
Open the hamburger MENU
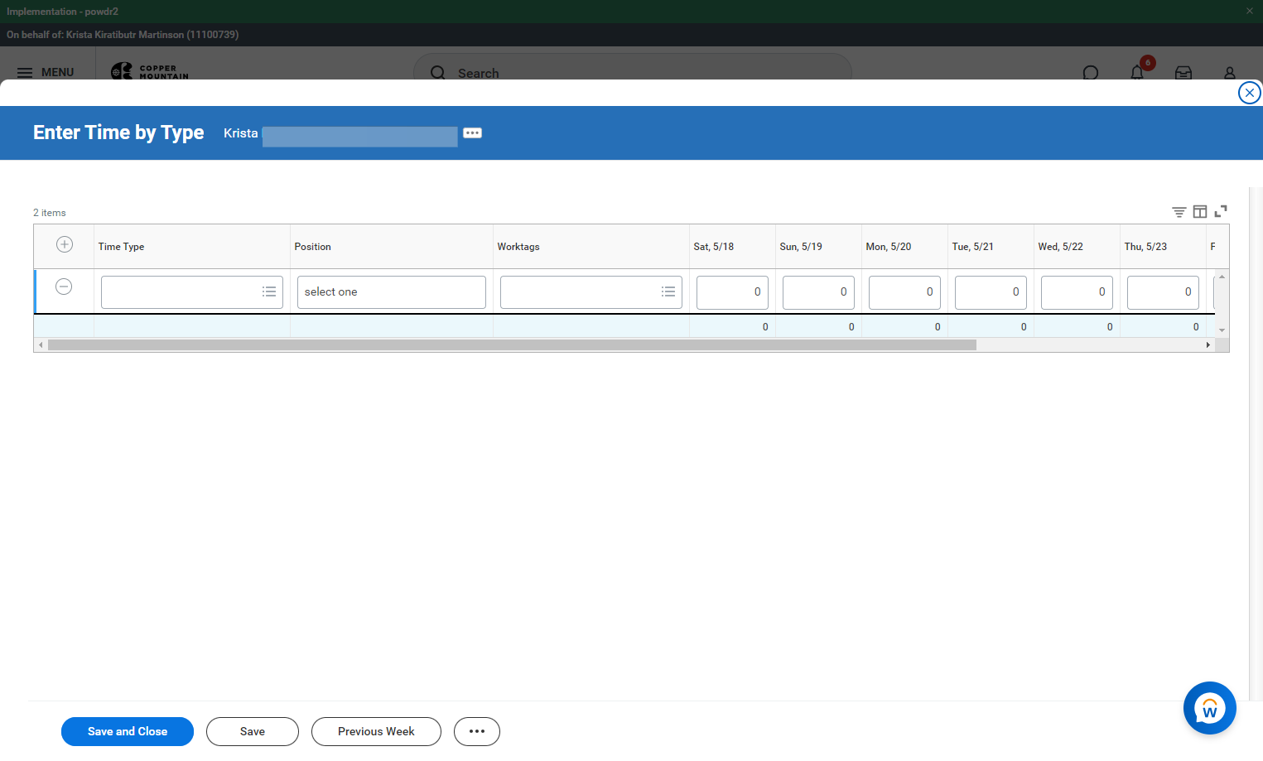46,72
